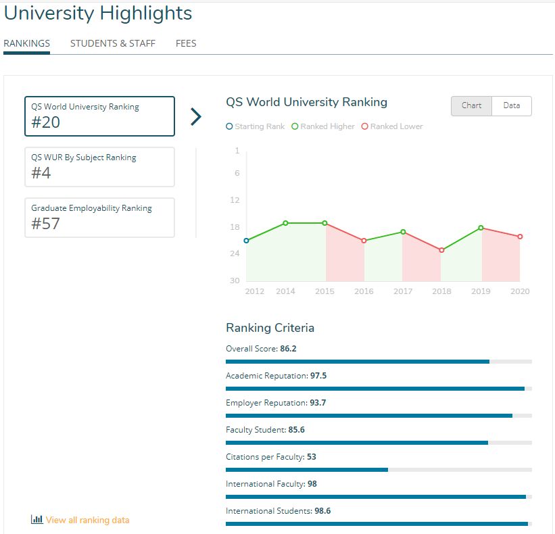The width and height of the screenshot is (555, 534).
Task: Click the 2012 x-axis year label
Action: pyautogui.click(x=254, y=291)
